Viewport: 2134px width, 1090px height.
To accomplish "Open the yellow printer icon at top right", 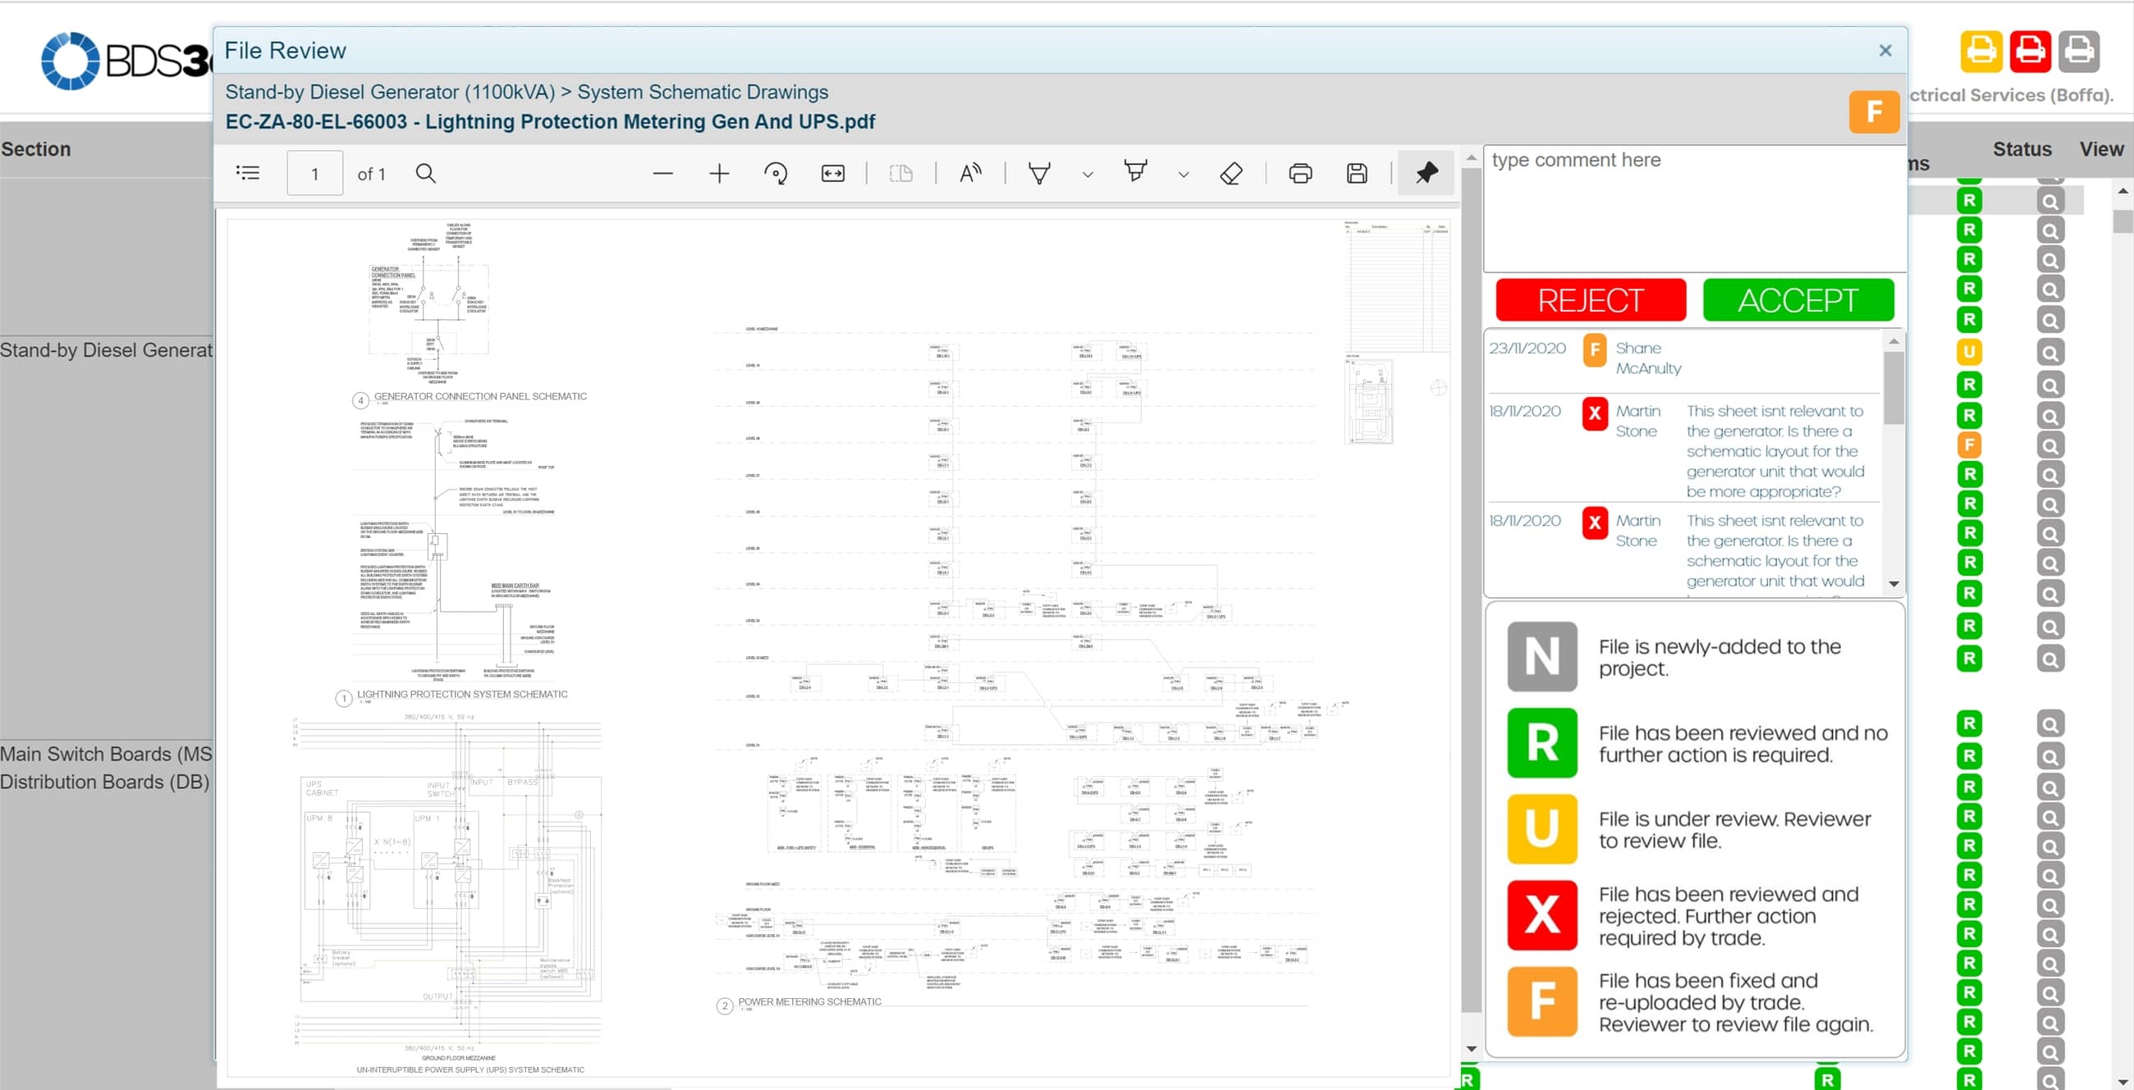I will 1981,52.
